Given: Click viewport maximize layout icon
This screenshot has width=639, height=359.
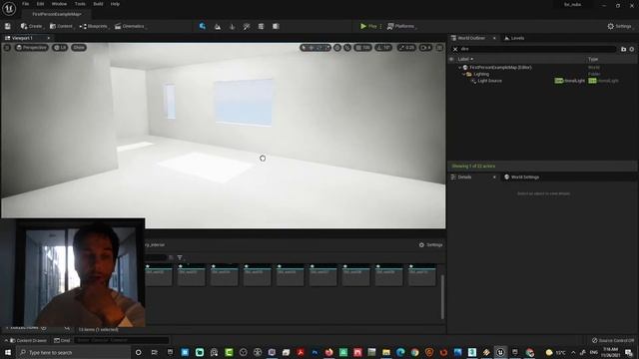Looking at the screenshot, I should [x=439, y=48].
